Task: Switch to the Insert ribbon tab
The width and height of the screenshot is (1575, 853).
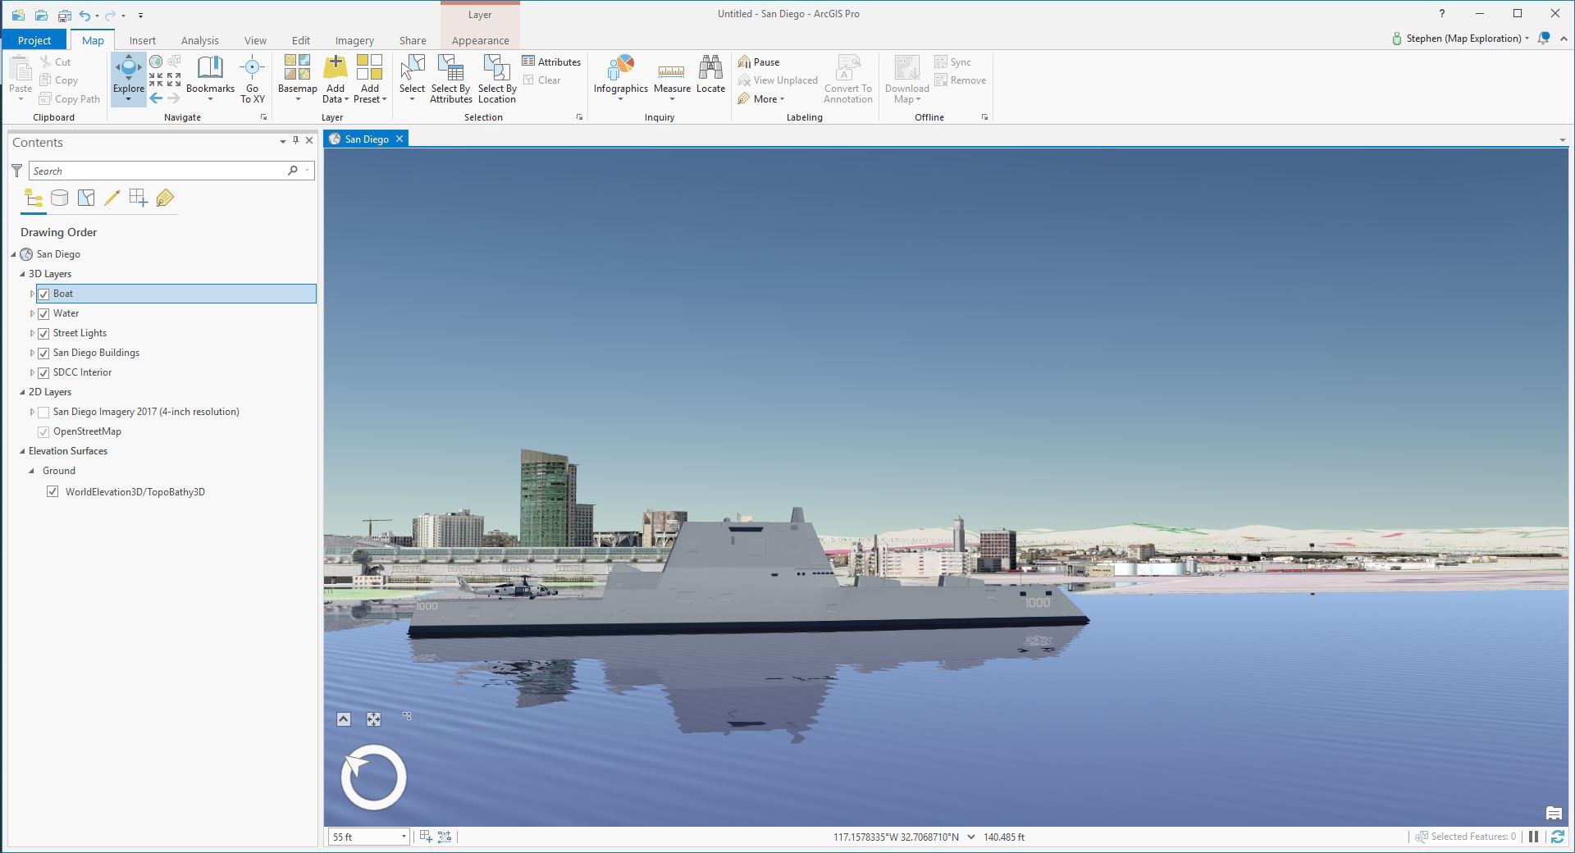Action: [x=142, y=40]
